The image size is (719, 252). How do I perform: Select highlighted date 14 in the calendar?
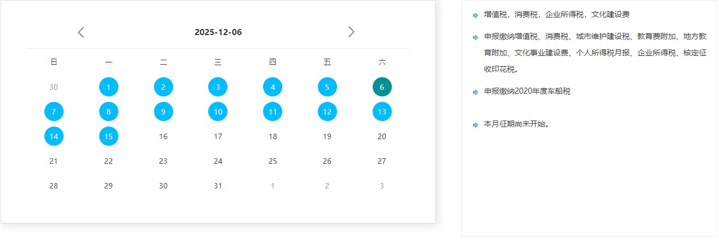(x=54, y=136)
